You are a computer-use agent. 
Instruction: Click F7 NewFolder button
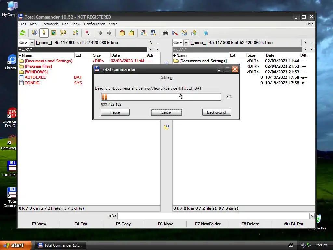coord(208,224)
